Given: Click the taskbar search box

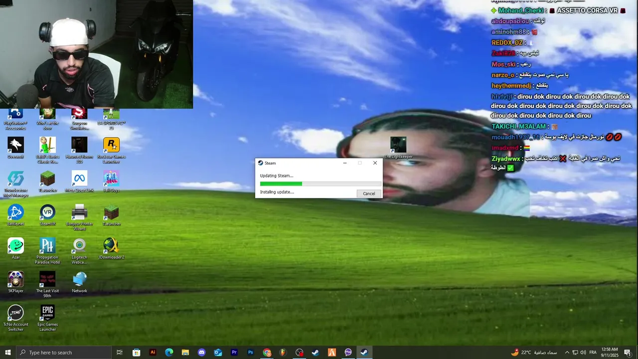Looking at the screenshot, I should [x=63, y=353].
